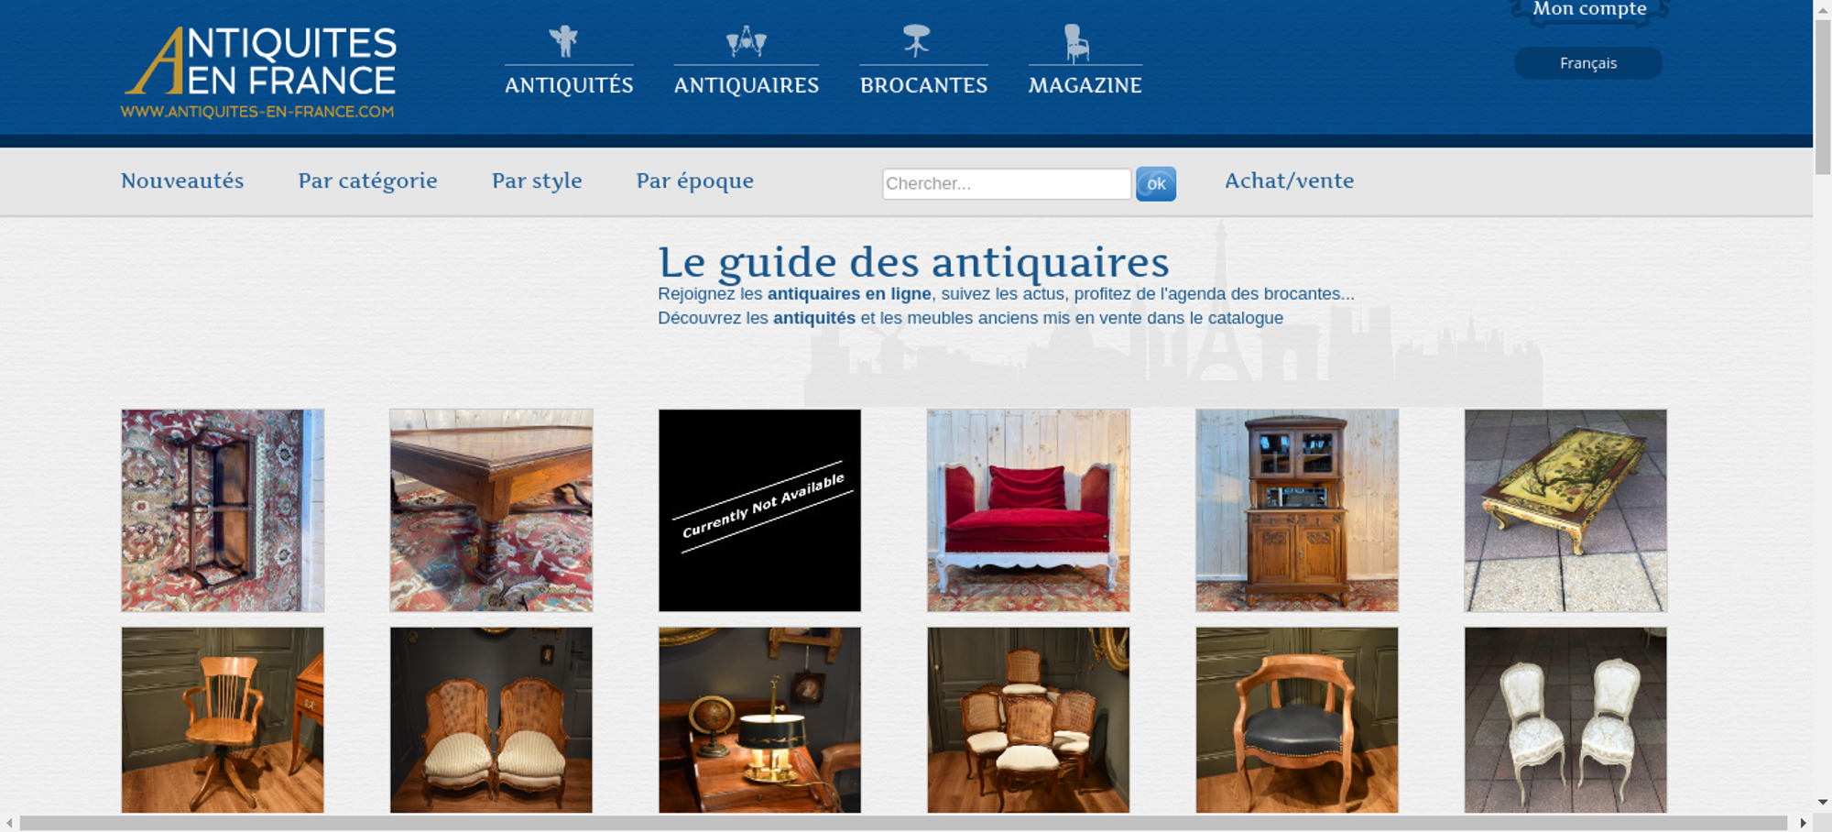Click the chandelier icon above Antiquaires

pyautogui.click(x=746, y=41)
